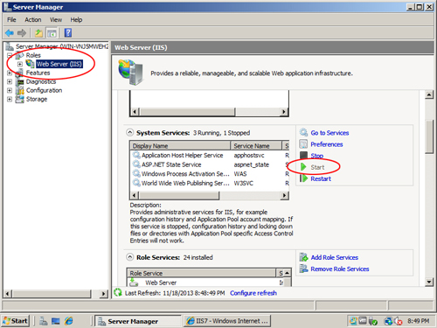This screenshot has width=437, height=328.
Task: Expand the Web Server (IIS) tree node
Action: click(x=20, y=64)
